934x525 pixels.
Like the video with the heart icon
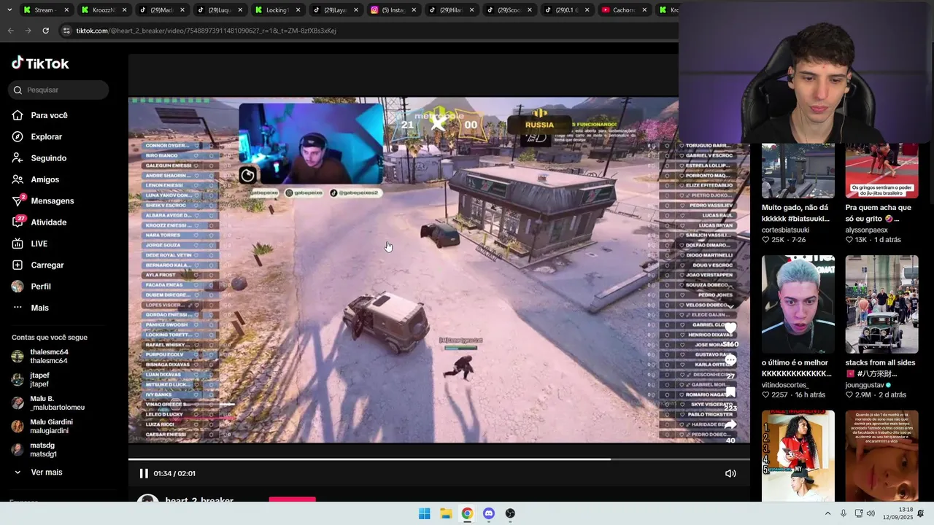(730, 327)
